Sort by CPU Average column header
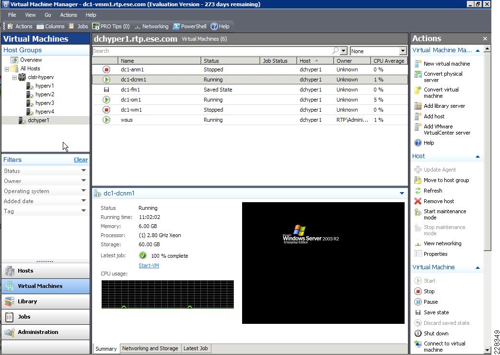This screenshot has height=355, width=500. click(x=389, y=61)
